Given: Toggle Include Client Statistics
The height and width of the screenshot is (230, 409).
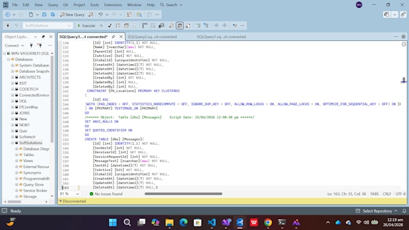Looking at the screenshot, I should coord(161,26).
